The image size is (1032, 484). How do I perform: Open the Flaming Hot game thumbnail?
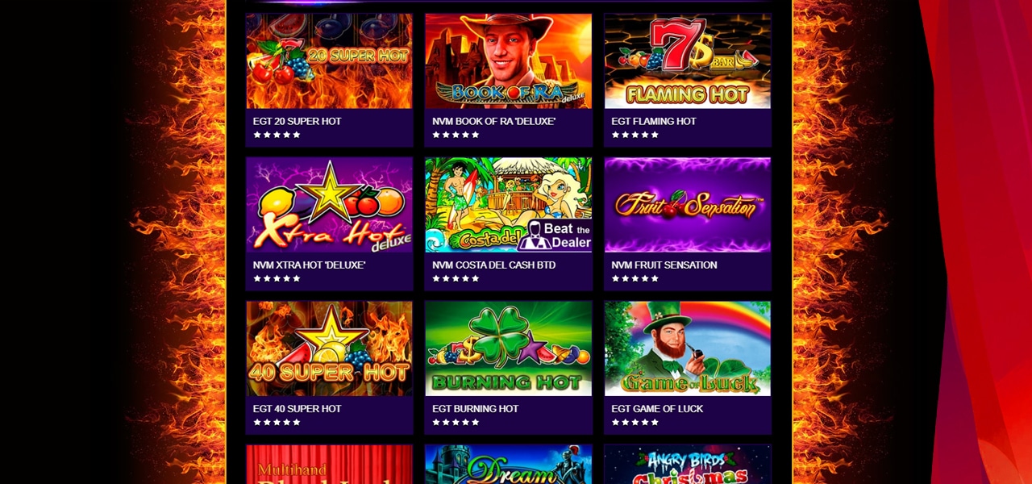pyautogui.click(x=688, y=60)
